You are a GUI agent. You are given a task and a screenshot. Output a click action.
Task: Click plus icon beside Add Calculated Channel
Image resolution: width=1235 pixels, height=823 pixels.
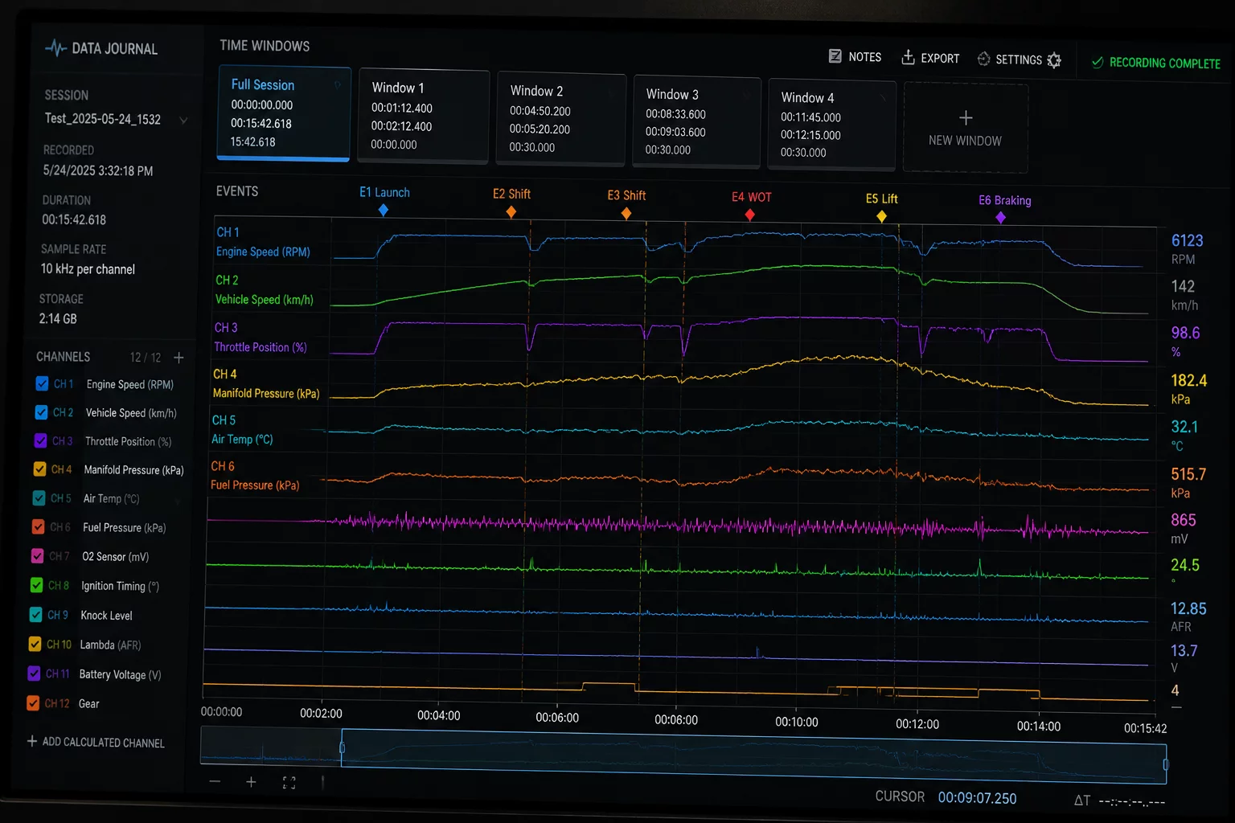(x=32, y=741)
